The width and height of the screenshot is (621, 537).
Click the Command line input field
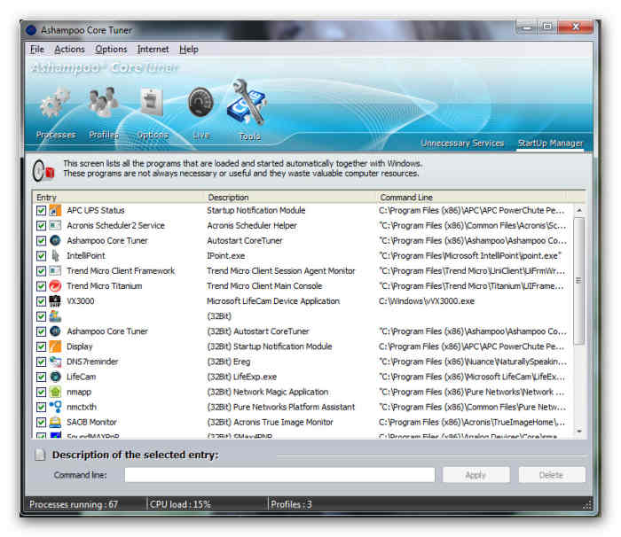click(279, 475)
